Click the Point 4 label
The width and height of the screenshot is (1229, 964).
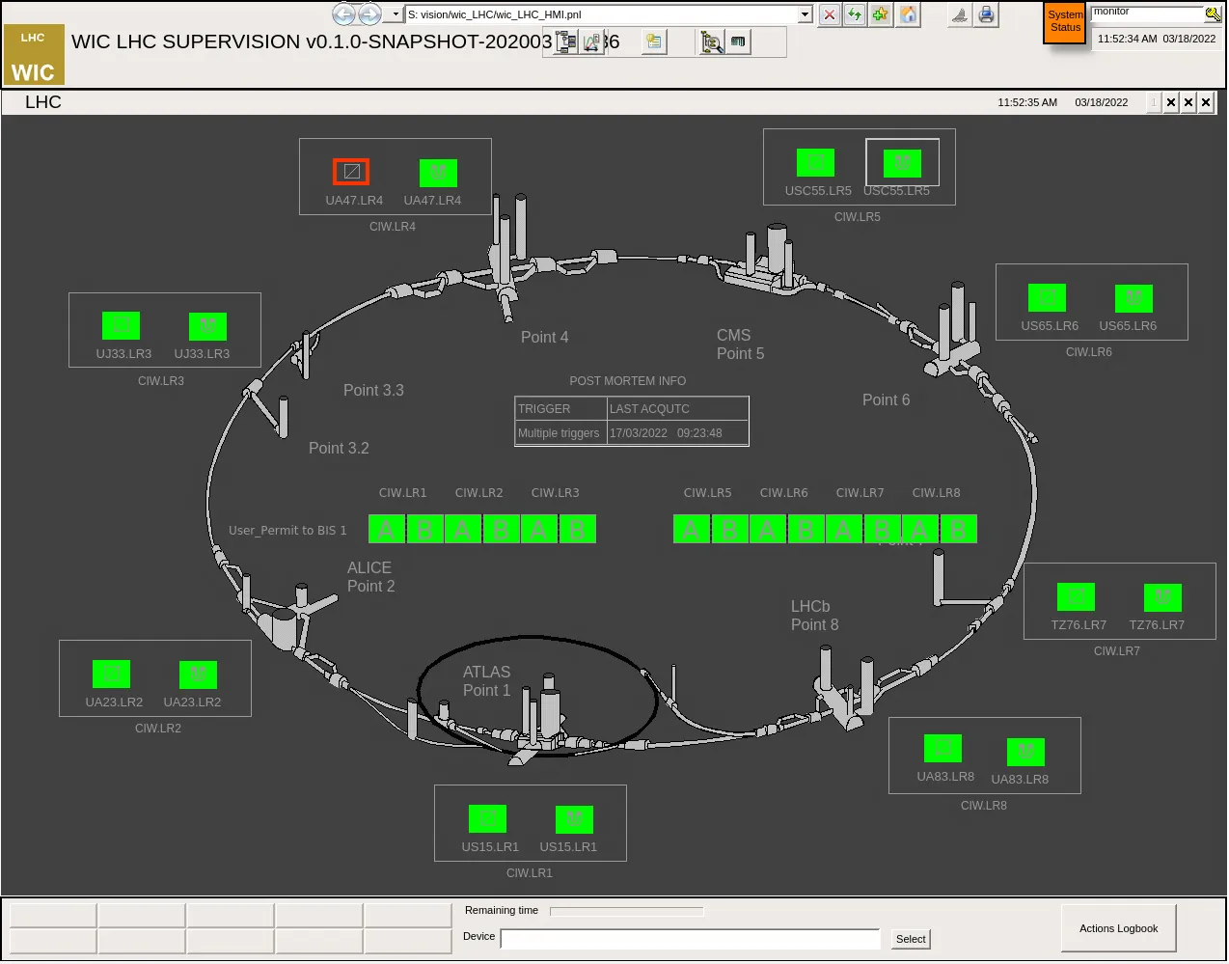pyautogui.click(x=544, y=337)
